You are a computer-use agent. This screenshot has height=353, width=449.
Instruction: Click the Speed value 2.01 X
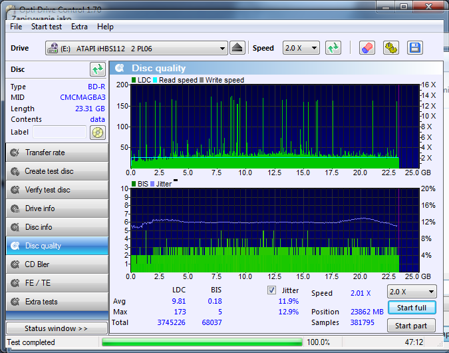(x=361, y=293)
